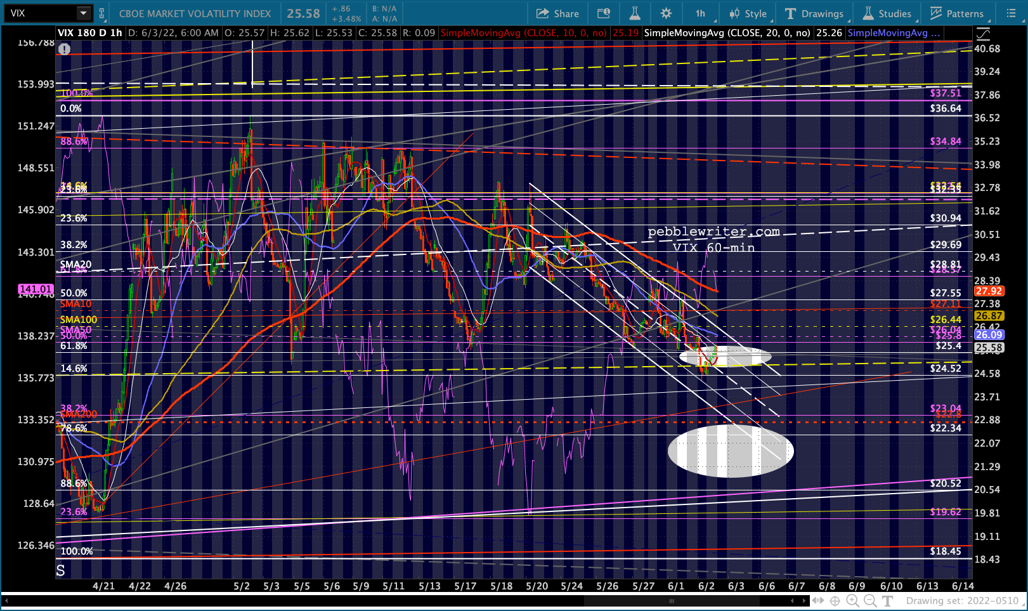
Task: Click the exclamation alert icon on chart
Action: 64,49
